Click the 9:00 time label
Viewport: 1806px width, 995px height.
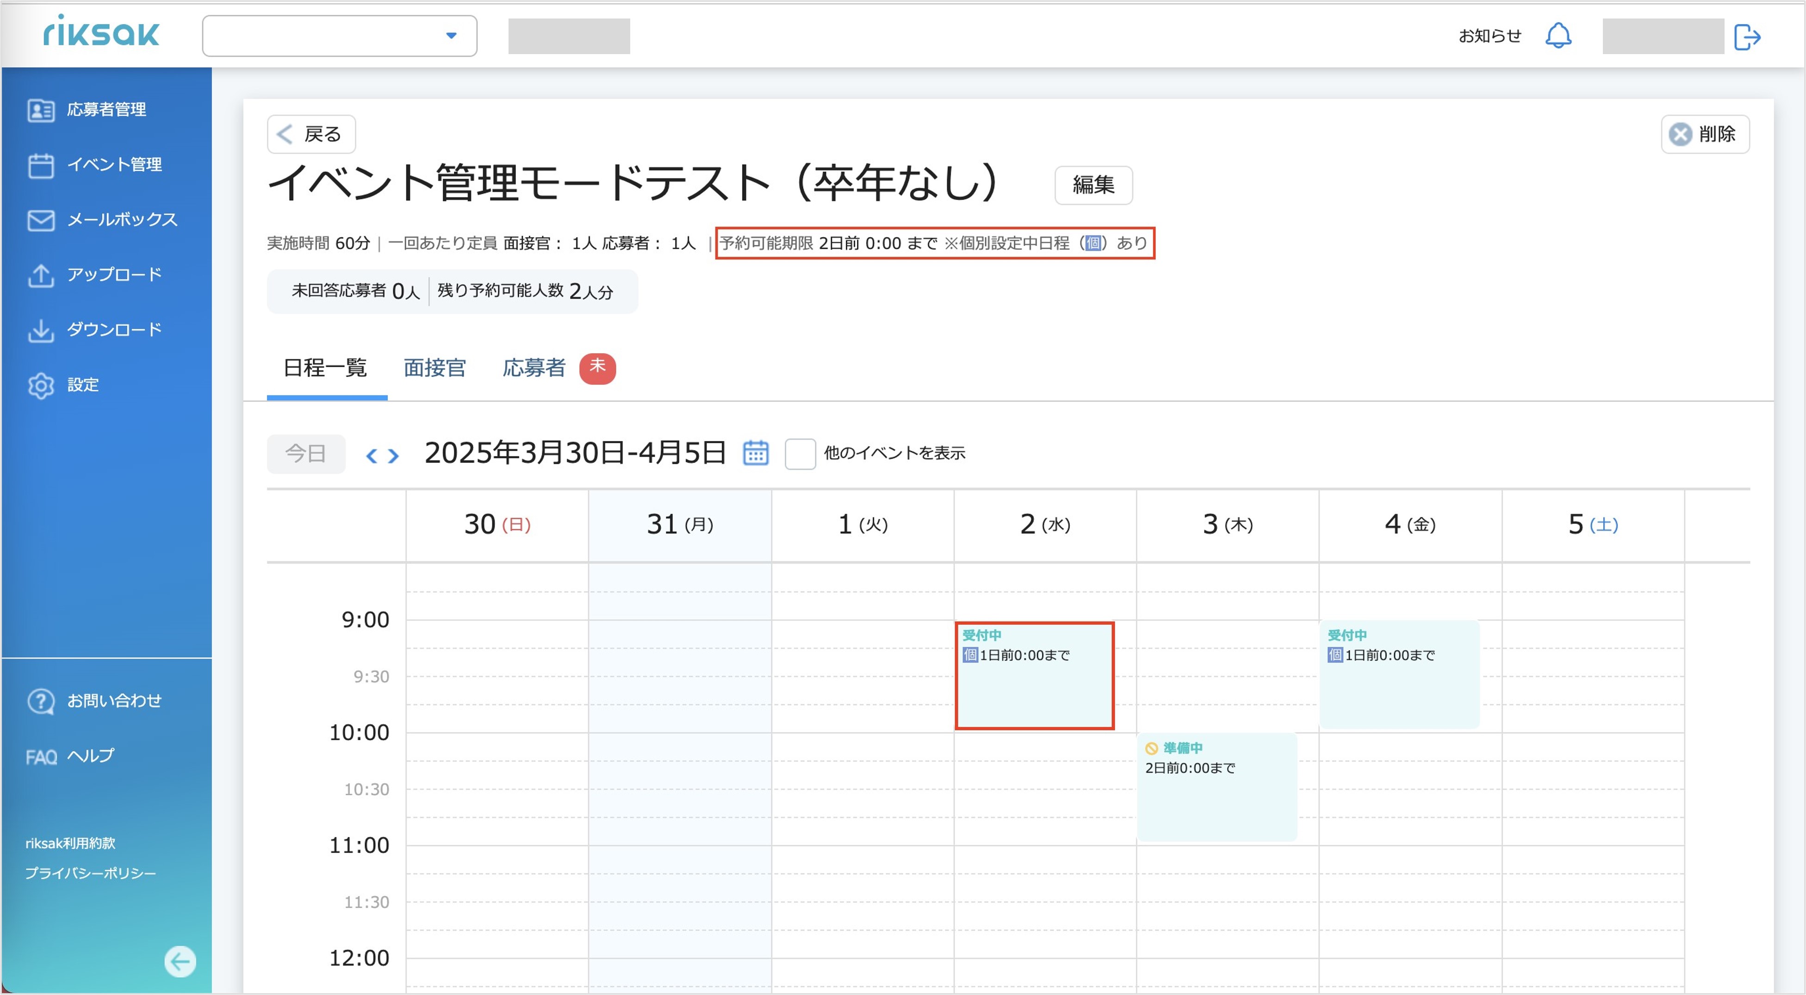pos(365,620)
